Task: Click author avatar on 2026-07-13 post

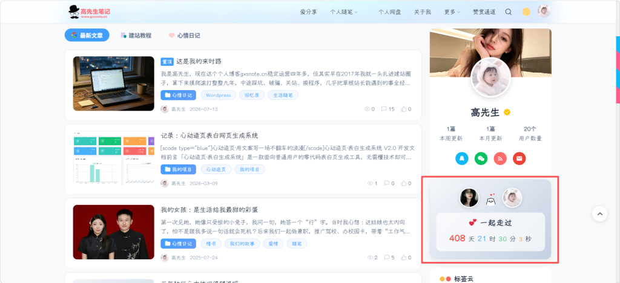Action: click(165, 109)
